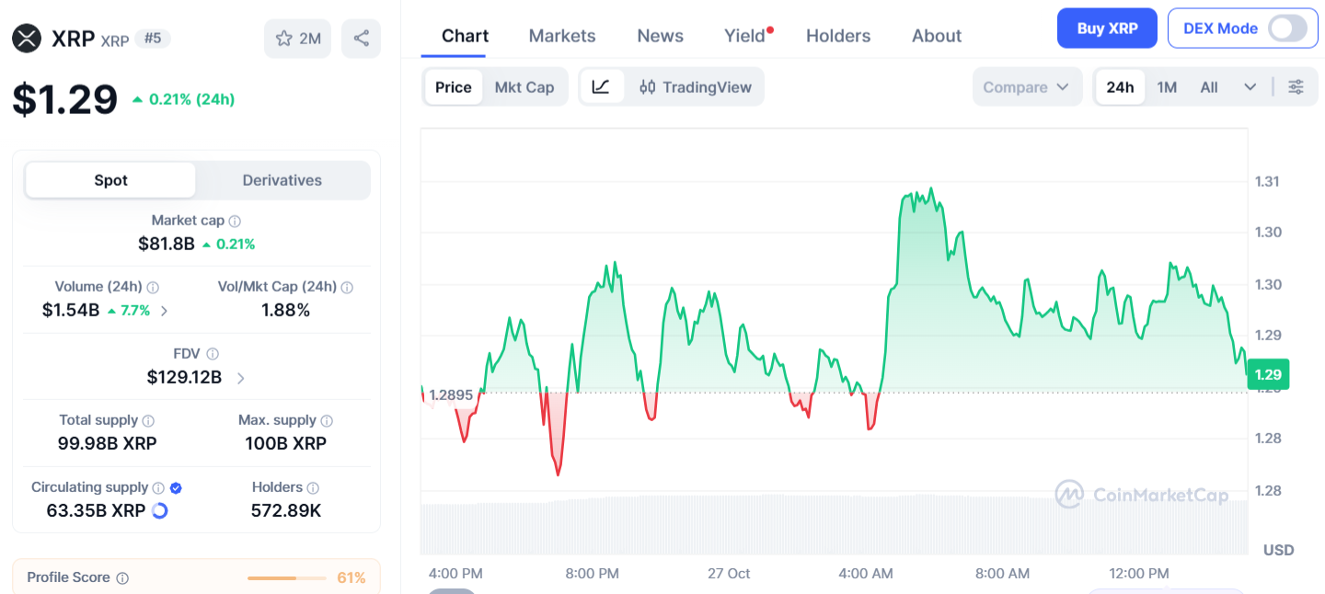Click the XRP coin logo icon
This screenshot has height=594, width=1325.
point(28,39)
